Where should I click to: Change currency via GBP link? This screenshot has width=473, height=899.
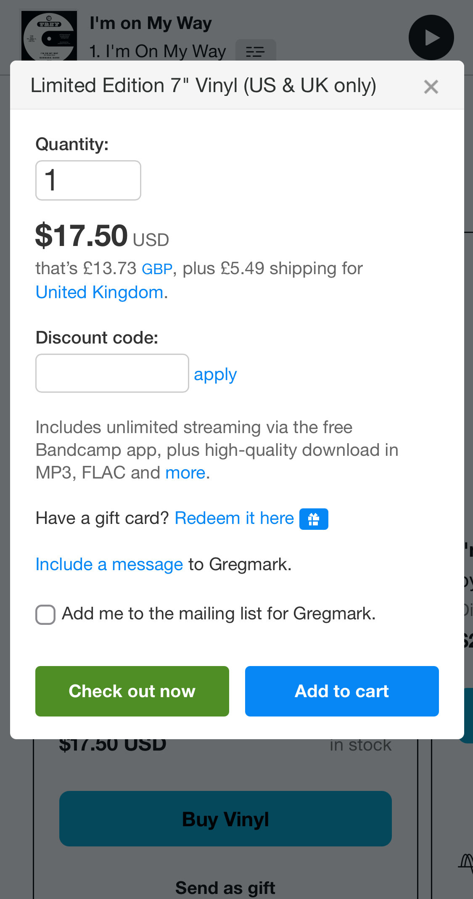(157, 269)
